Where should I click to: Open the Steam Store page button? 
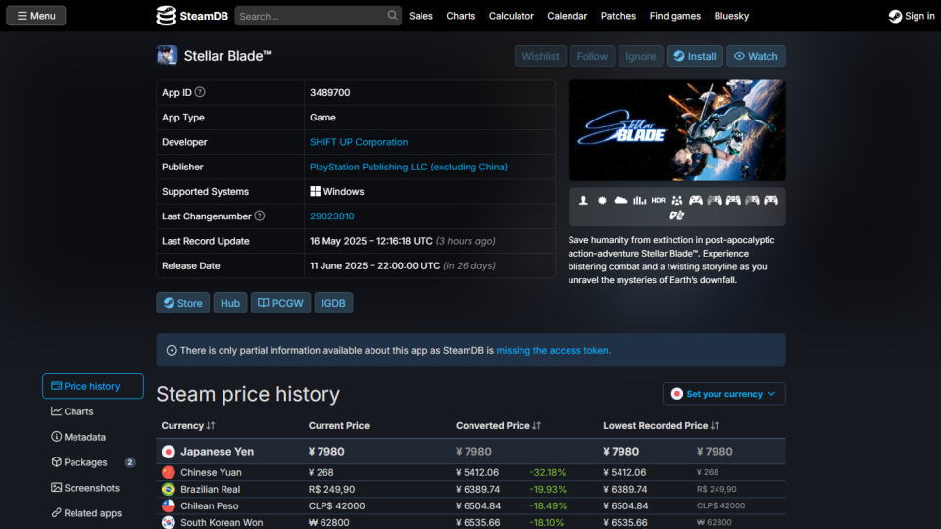coord(183,303)
